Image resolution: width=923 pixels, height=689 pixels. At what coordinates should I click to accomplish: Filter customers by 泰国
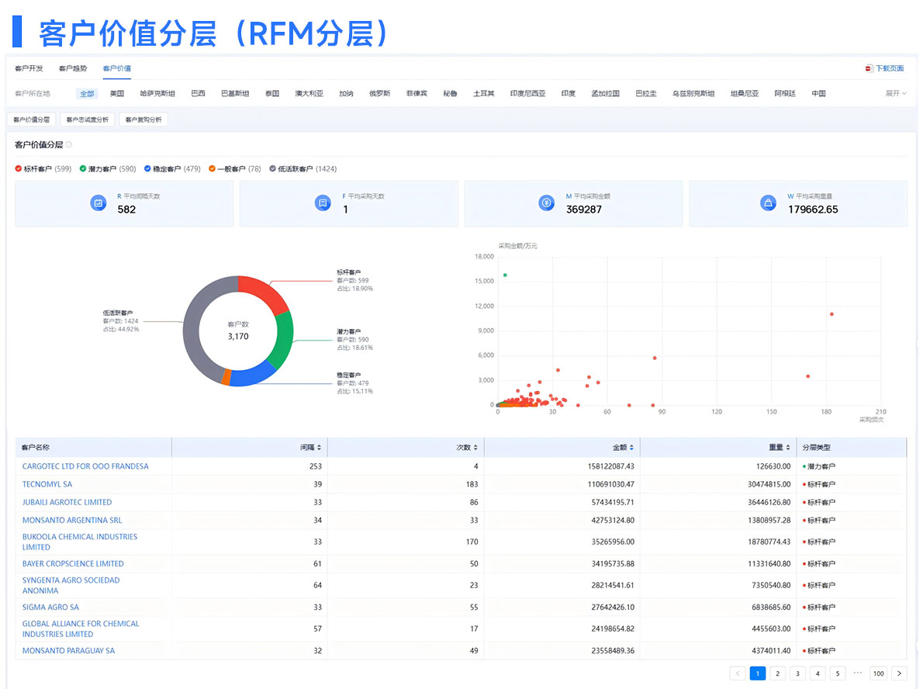coord(272,94)
